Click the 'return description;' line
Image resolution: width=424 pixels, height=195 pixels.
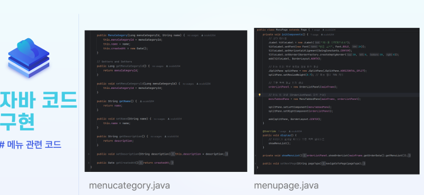pyautogui.click(x=119, y=141)
